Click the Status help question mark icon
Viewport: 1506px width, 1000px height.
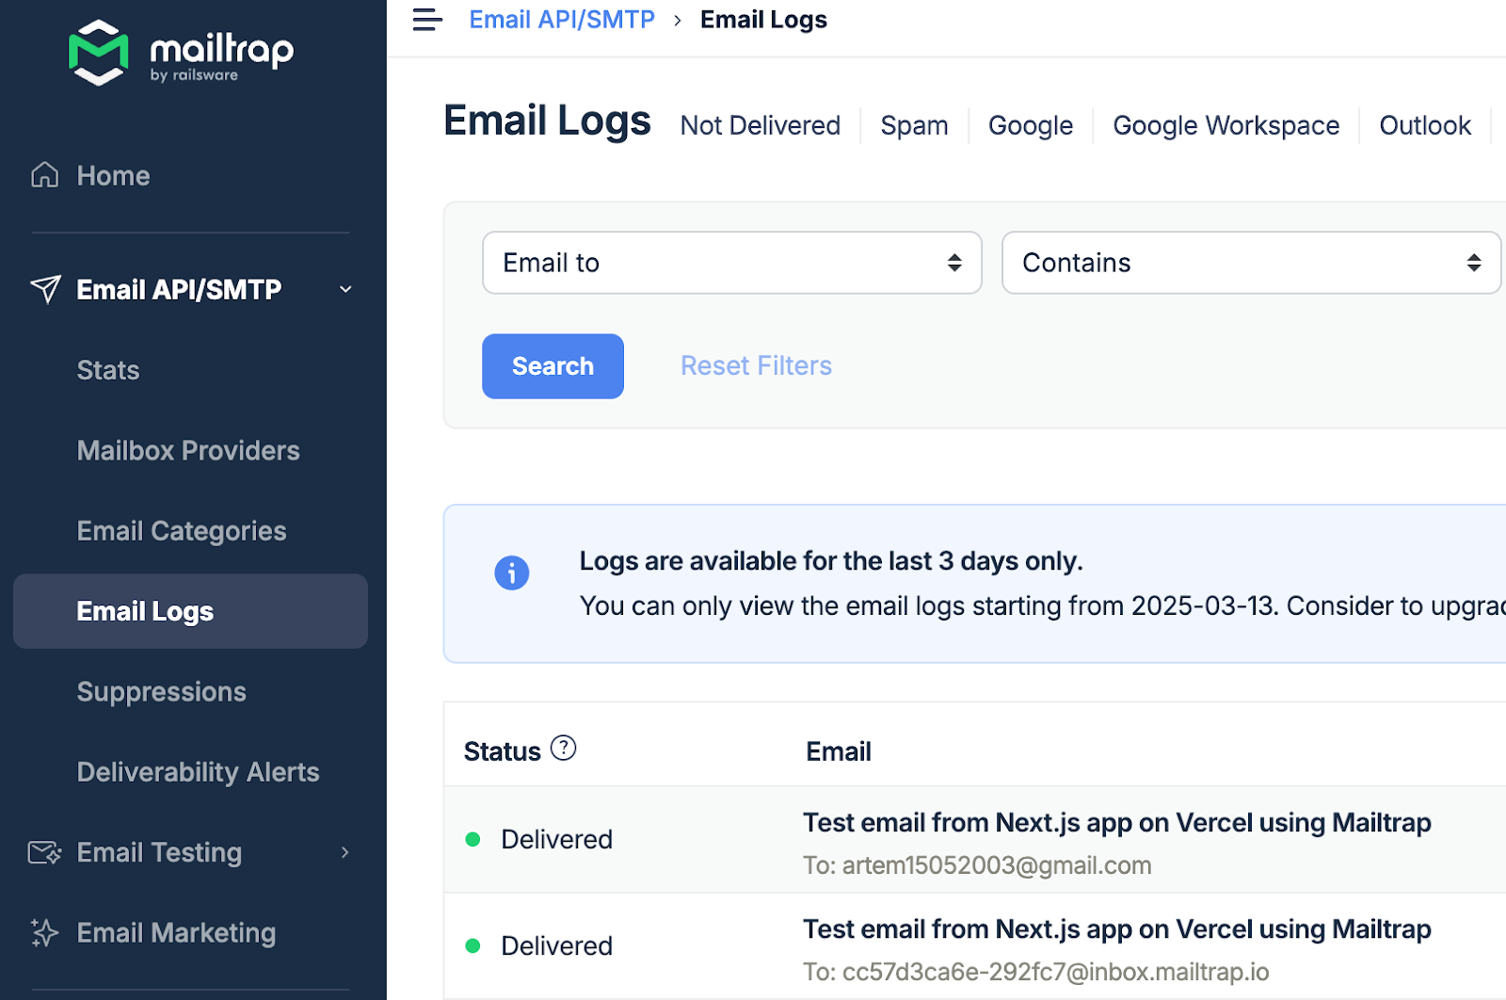click(563, 749)
